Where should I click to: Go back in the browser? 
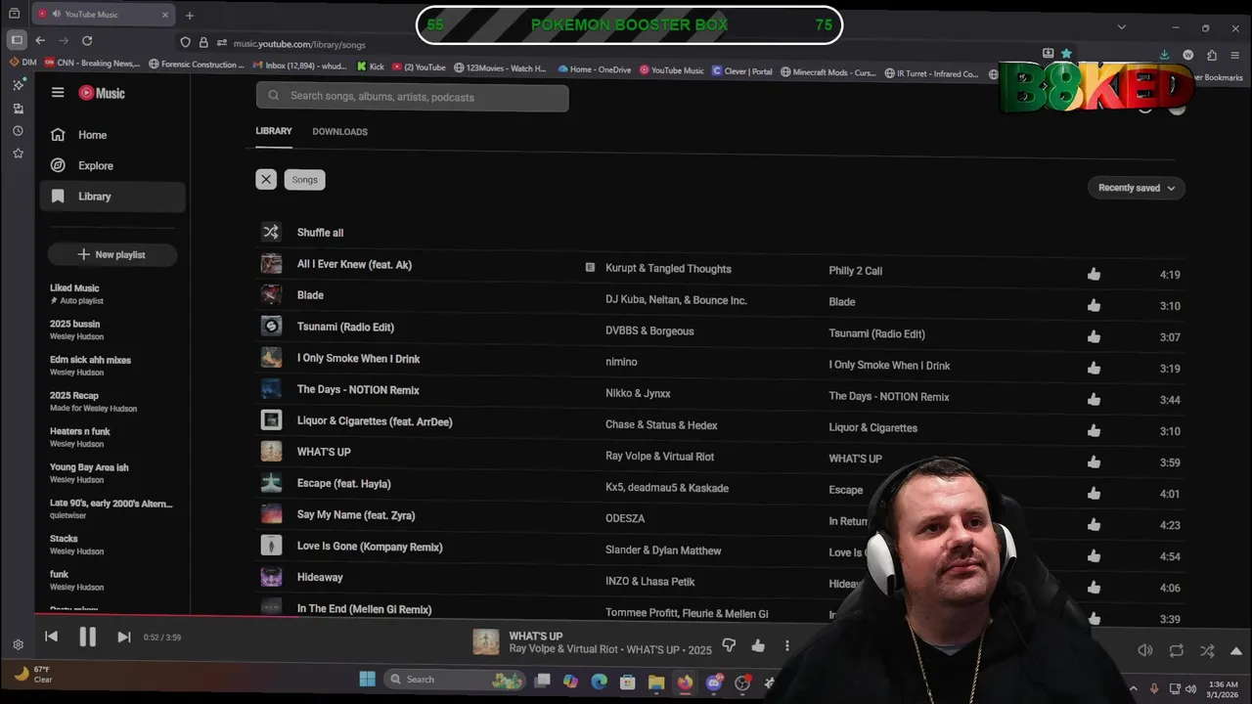coord(40,40)
